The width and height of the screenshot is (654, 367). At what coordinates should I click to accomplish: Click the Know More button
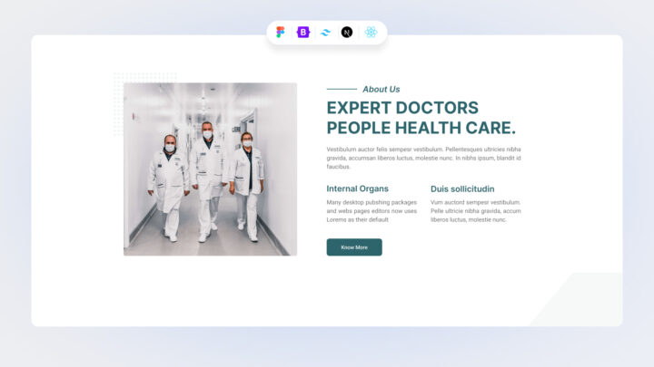354,247
